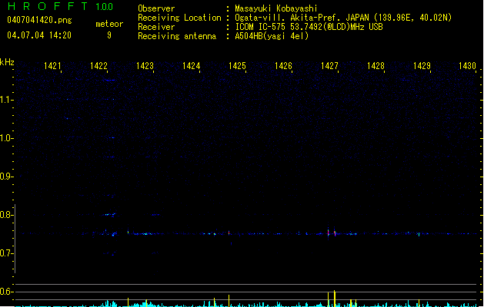Click the 0.8 kHz frequency label
The width and height of the screenshot is (484, 307).
click(x=6, y=215)
